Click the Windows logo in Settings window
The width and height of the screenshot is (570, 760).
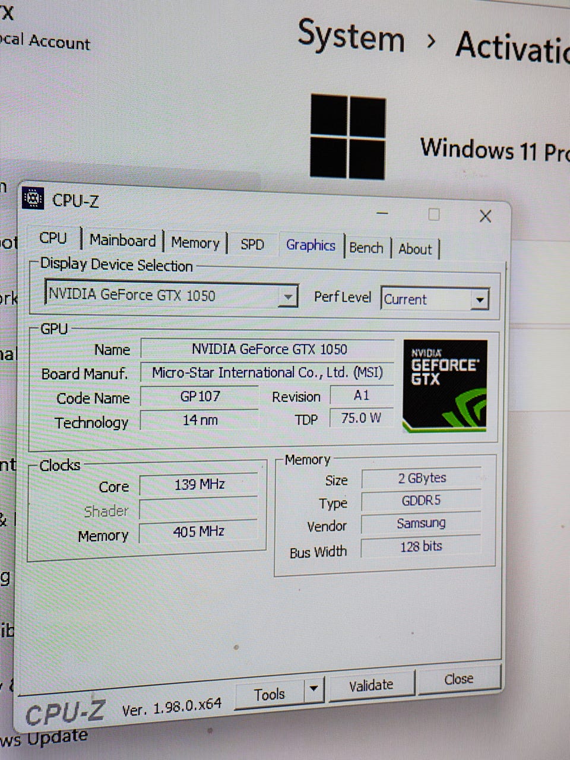pos(348,136)
